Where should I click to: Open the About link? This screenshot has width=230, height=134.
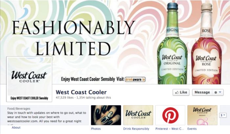click(16, 127)
